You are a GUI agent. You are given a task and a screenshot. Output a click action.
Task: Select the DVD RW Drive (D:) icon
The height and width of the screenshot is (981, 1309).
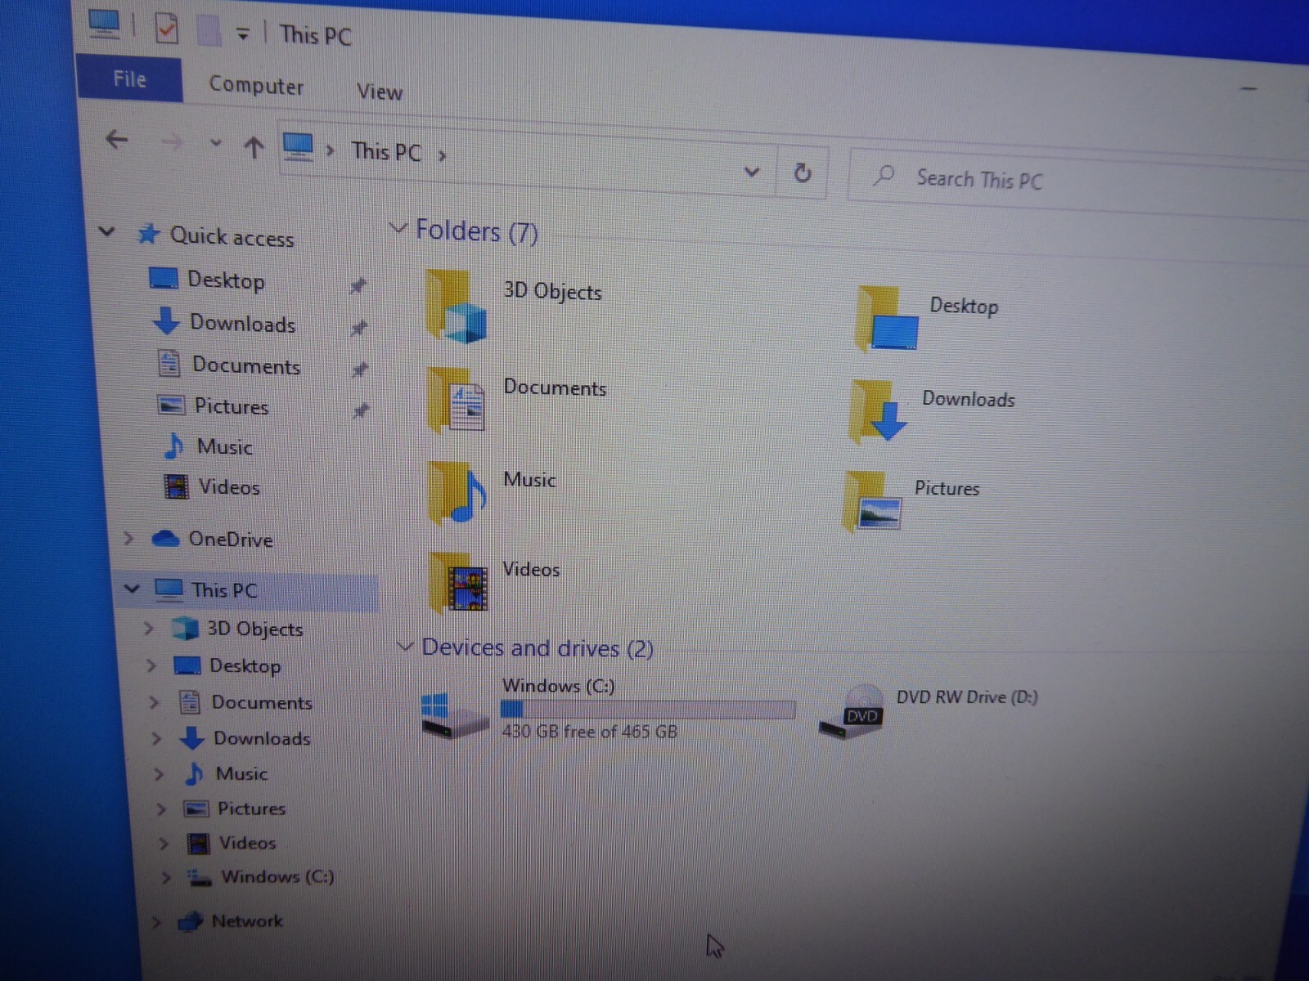[852, 712]
